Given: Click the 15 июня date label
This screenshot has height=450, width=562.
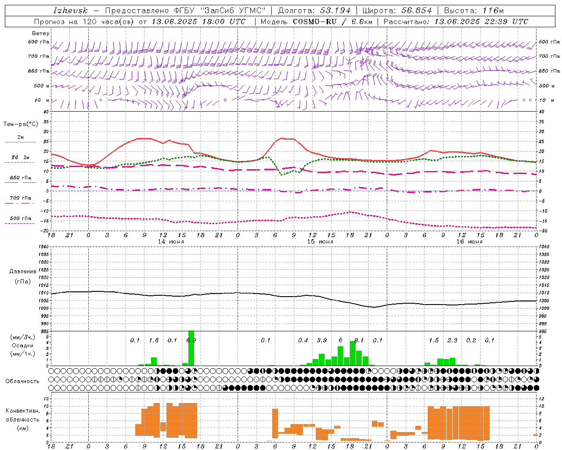Looking at the screenshot, I should (320, 242).
